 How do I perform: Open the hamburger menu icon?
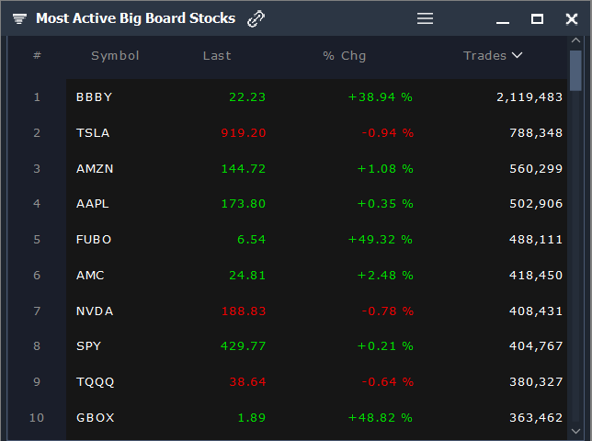click(425, 18)
